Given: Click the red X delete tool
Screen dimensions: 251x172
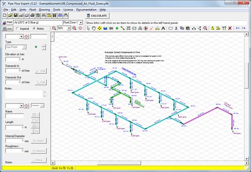Looking at the screenshot, I should 230,29.
